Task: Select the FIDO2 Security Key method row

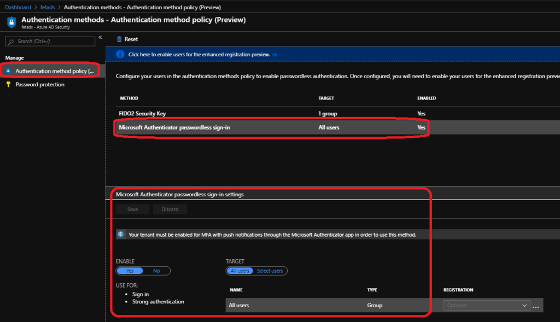Action: pyautogui.click(x=142, y=113)
